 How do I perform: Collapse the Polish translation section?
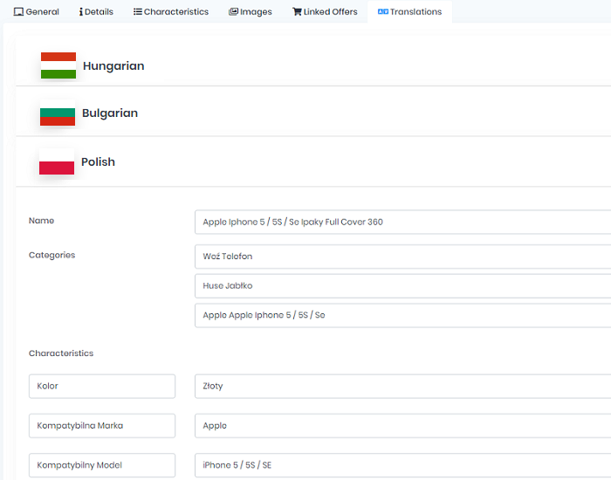[313, 161]
